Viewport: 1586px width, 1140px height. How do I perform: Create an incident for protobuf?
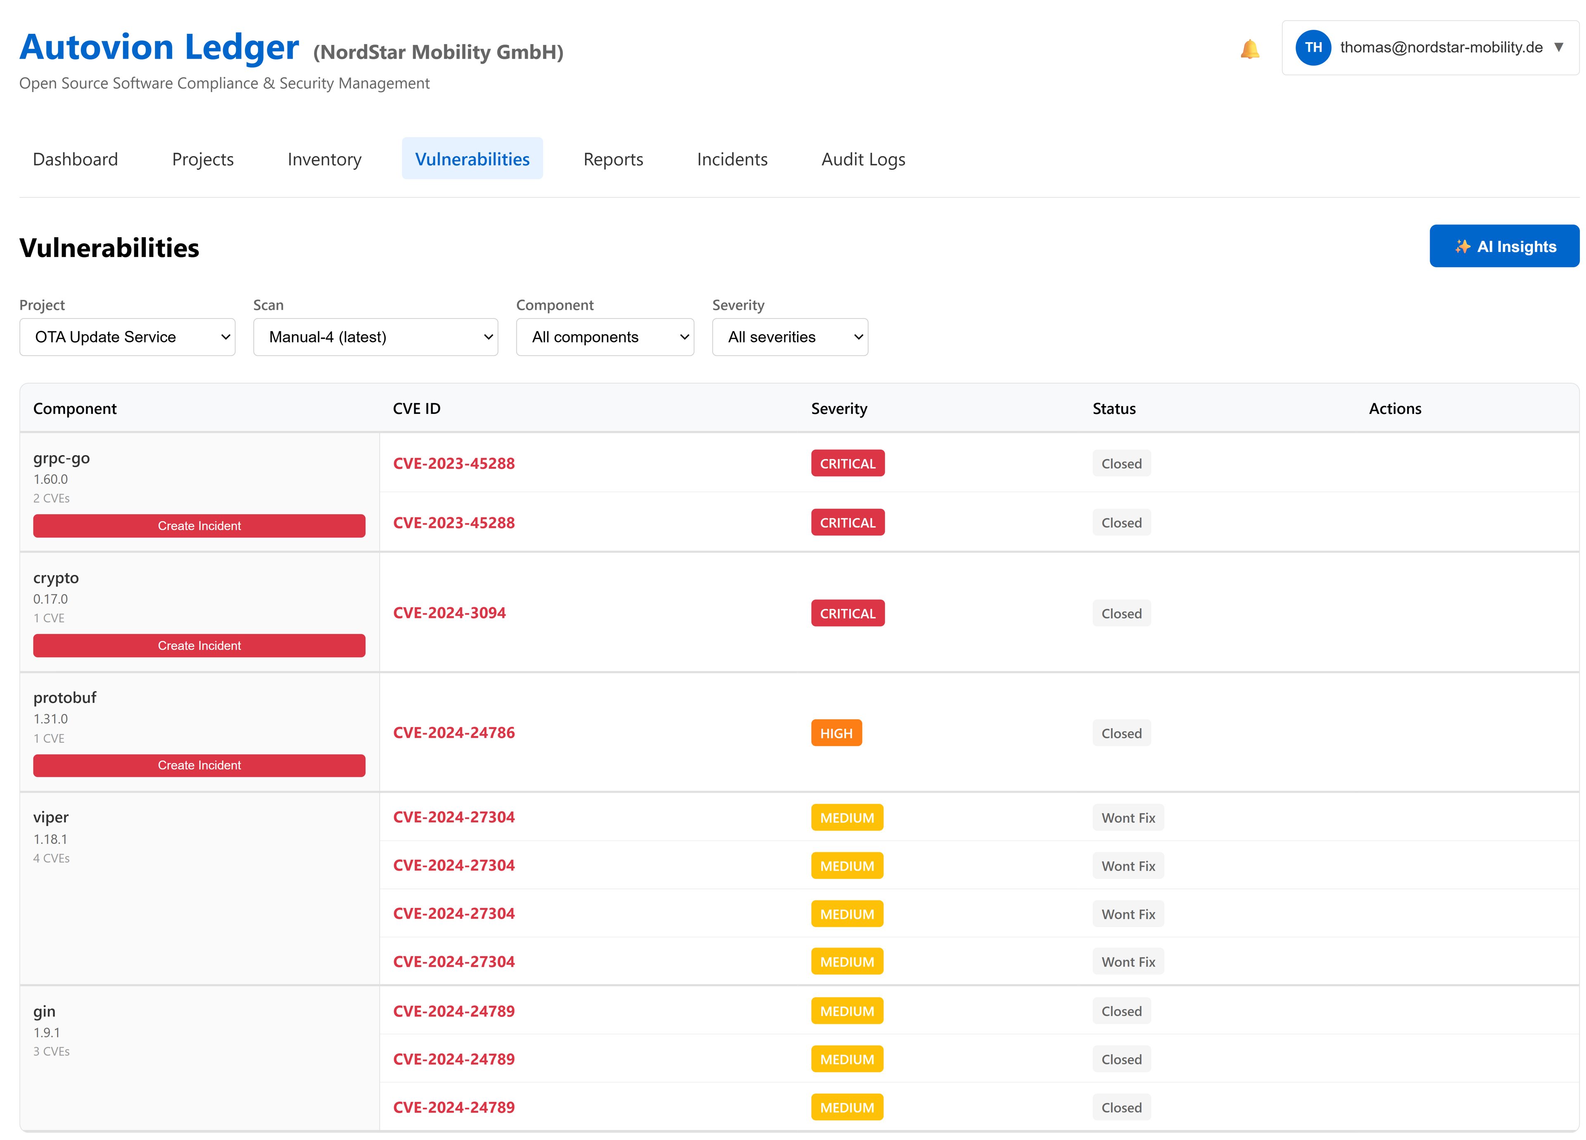199,765
